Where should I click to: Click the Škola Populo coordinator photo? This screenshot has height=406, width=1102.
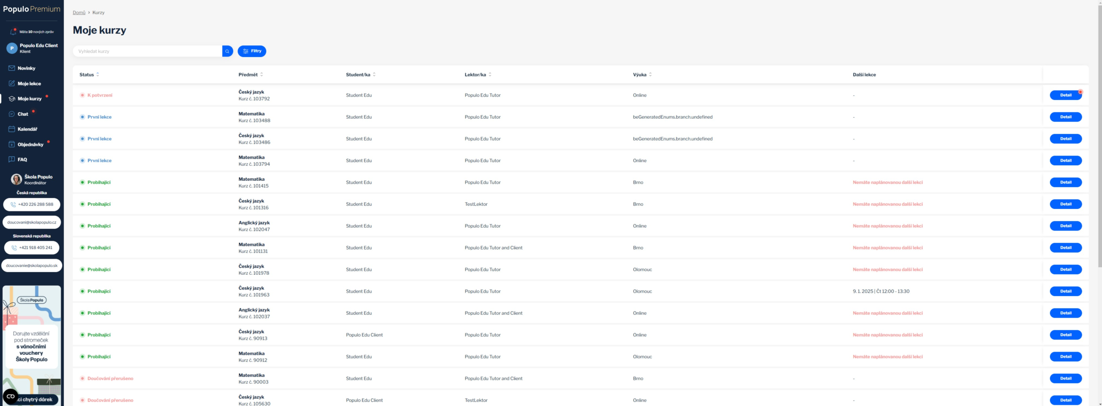coord(16,180)
